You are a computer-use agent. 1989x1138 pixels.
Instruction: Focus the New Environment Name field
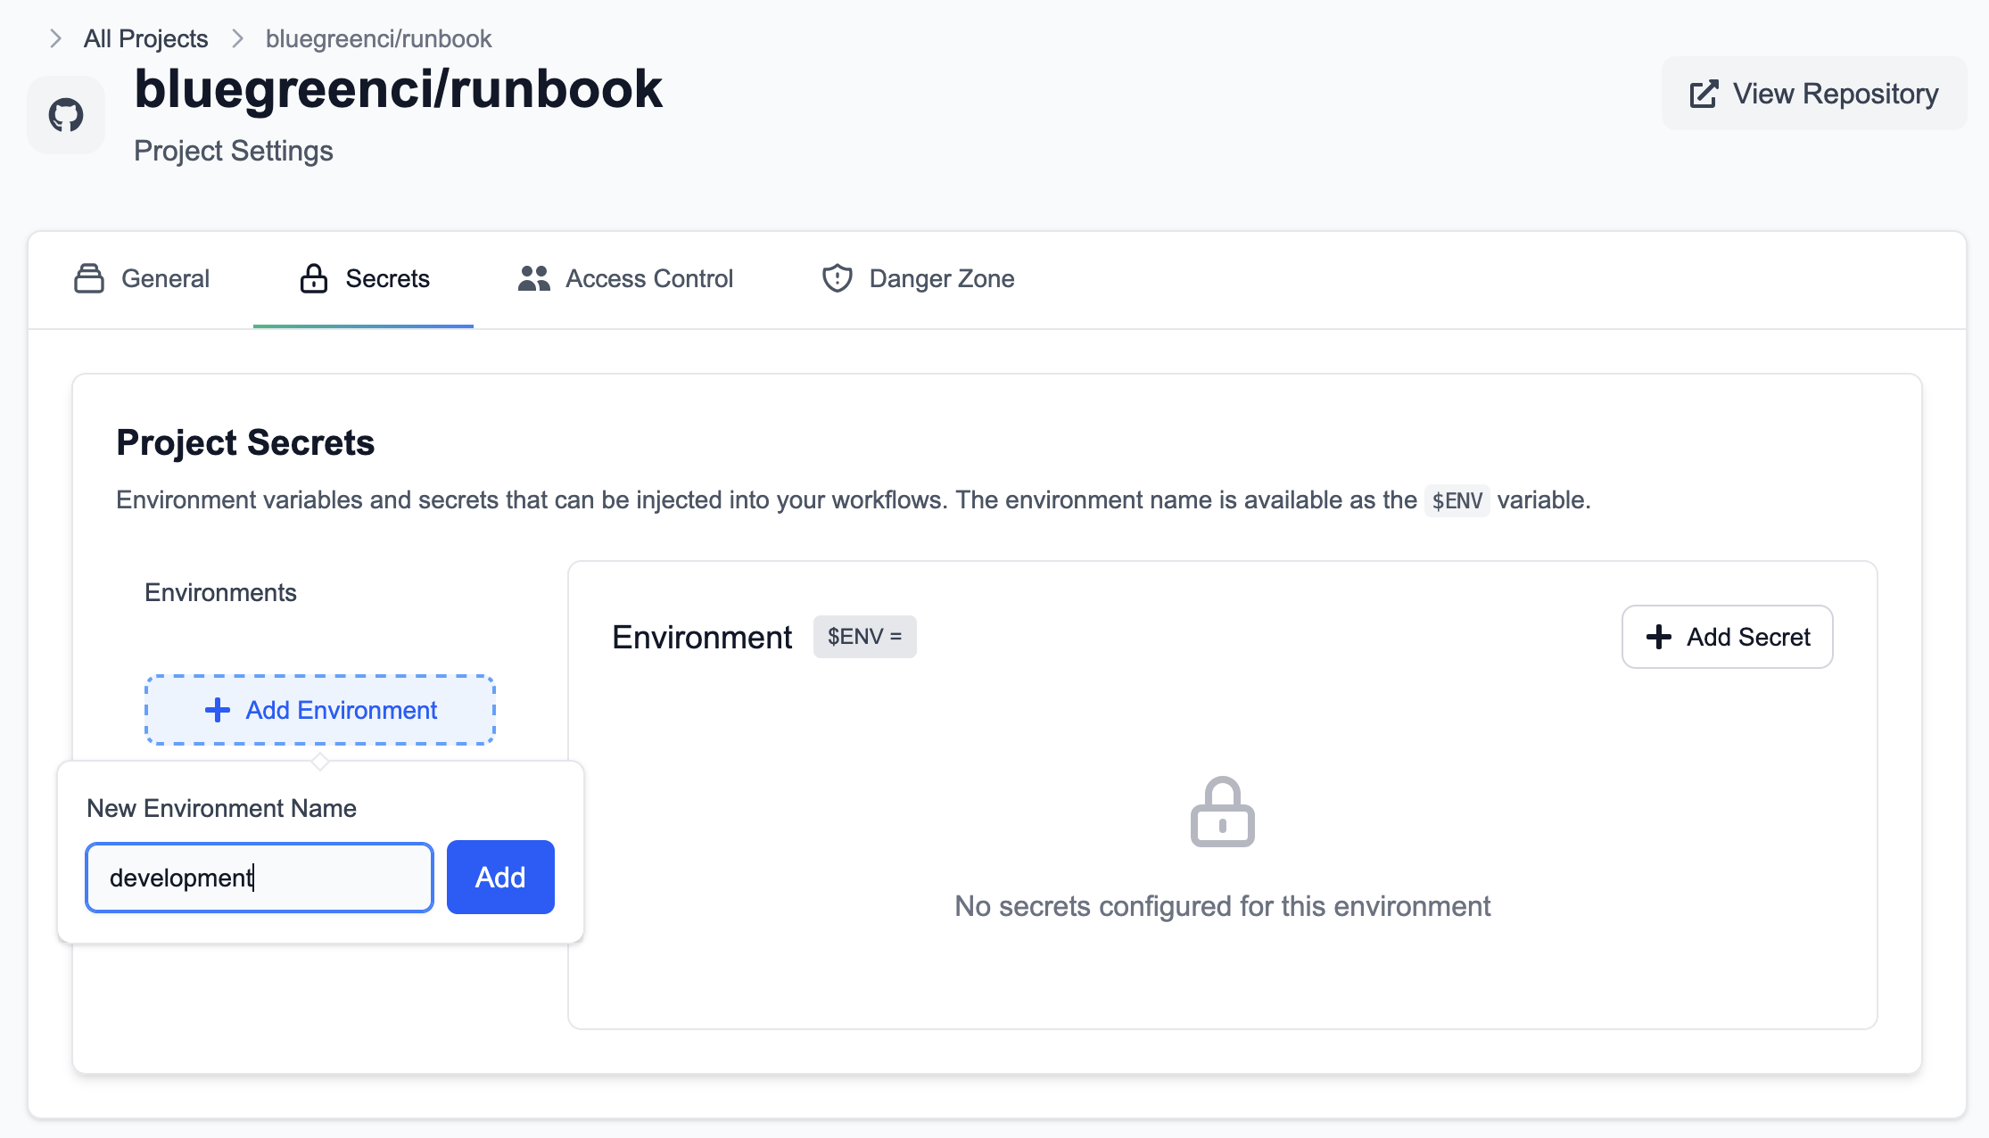coord(259,878)
